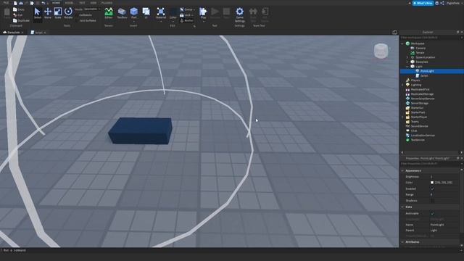The width and height of the screenshot is (464, 261).
Task: Toggle the Archivable checkbox
Action: 432,213
